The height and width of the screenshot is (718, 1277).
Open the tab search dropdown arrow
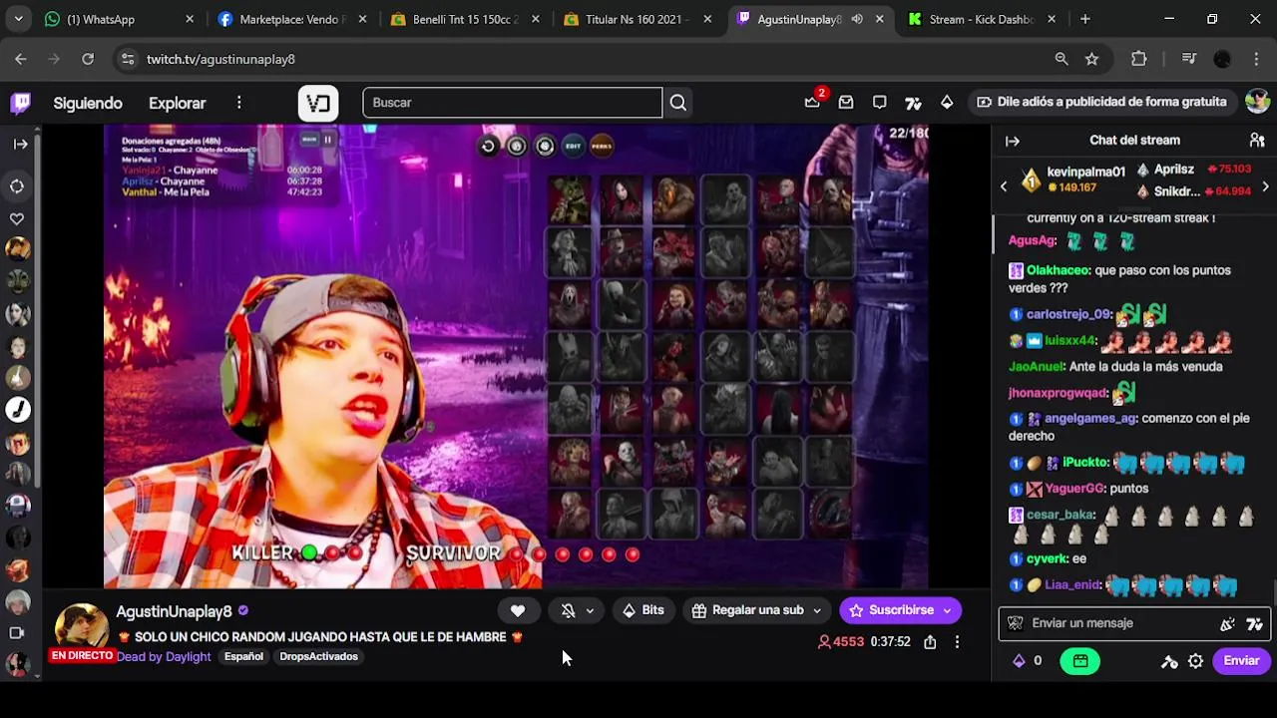[x=18, y=19]
